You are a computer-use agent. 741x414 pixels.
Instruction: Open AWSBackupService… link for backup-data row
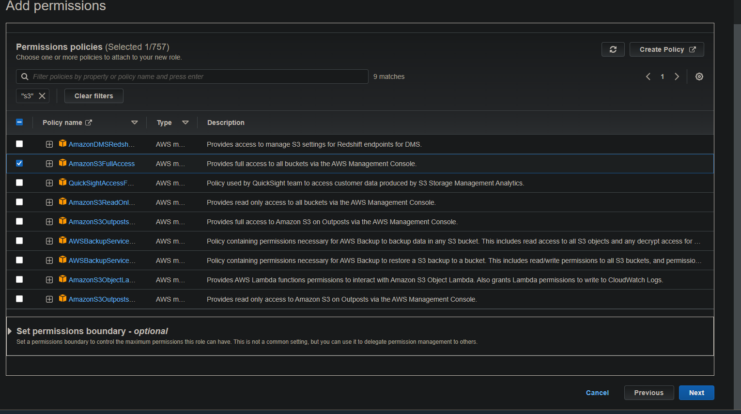coord(102,241)
